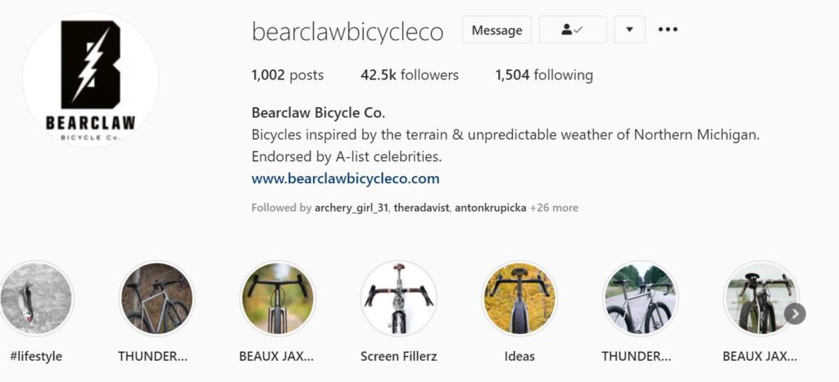View the 42.5k followers list
This screenshot has width=839, height=382.
pyautogui.click(x=410, y=75)
